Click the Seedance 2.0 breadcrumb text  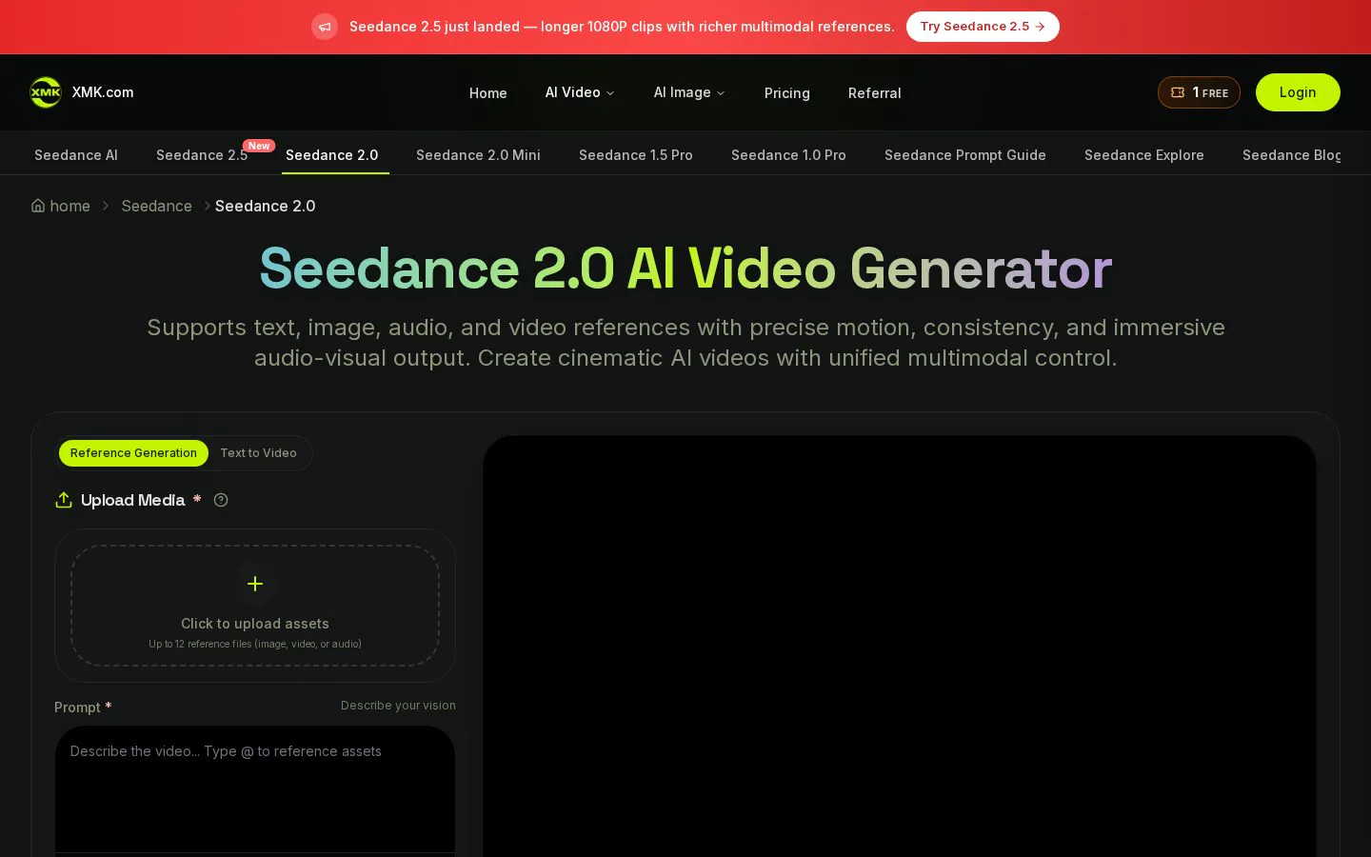click(266, 206)
